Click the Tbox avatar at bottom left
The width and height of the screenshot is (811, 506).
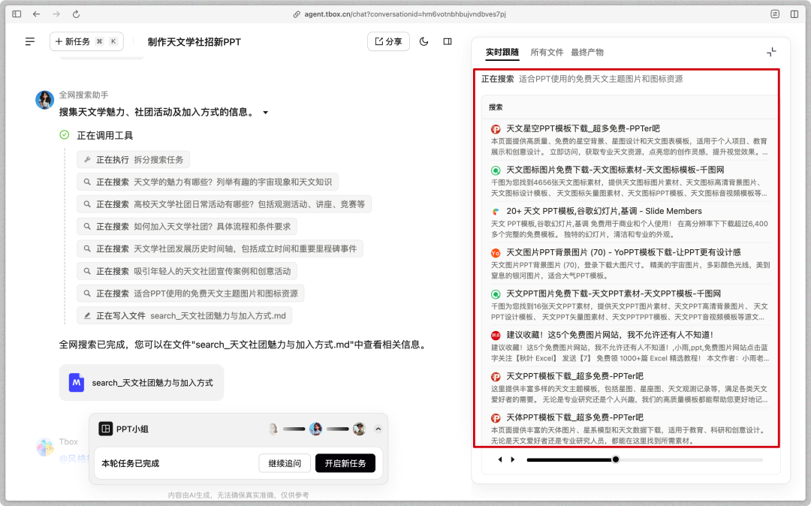(x=45, y=447)
